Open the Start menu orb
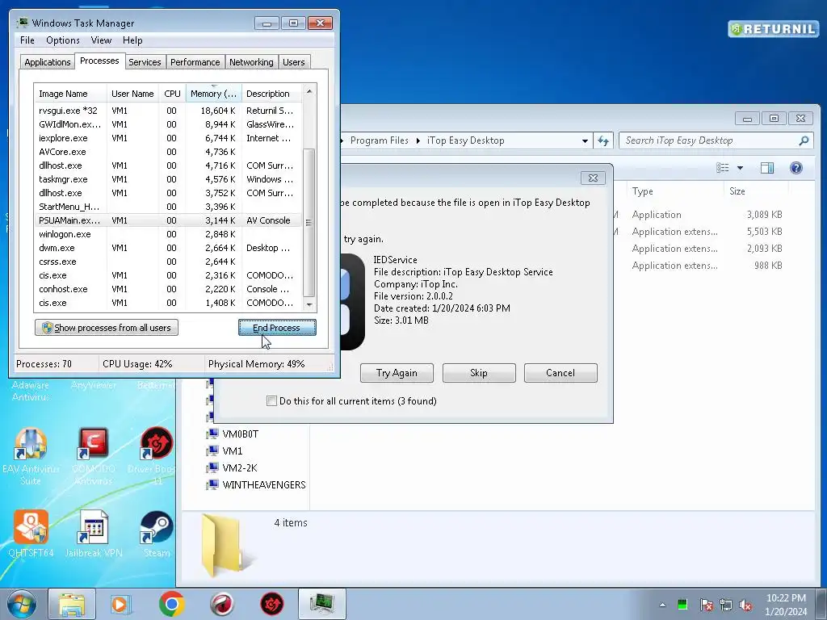The width and height of the screenshot is (827, 620). [x=22, y=604]
